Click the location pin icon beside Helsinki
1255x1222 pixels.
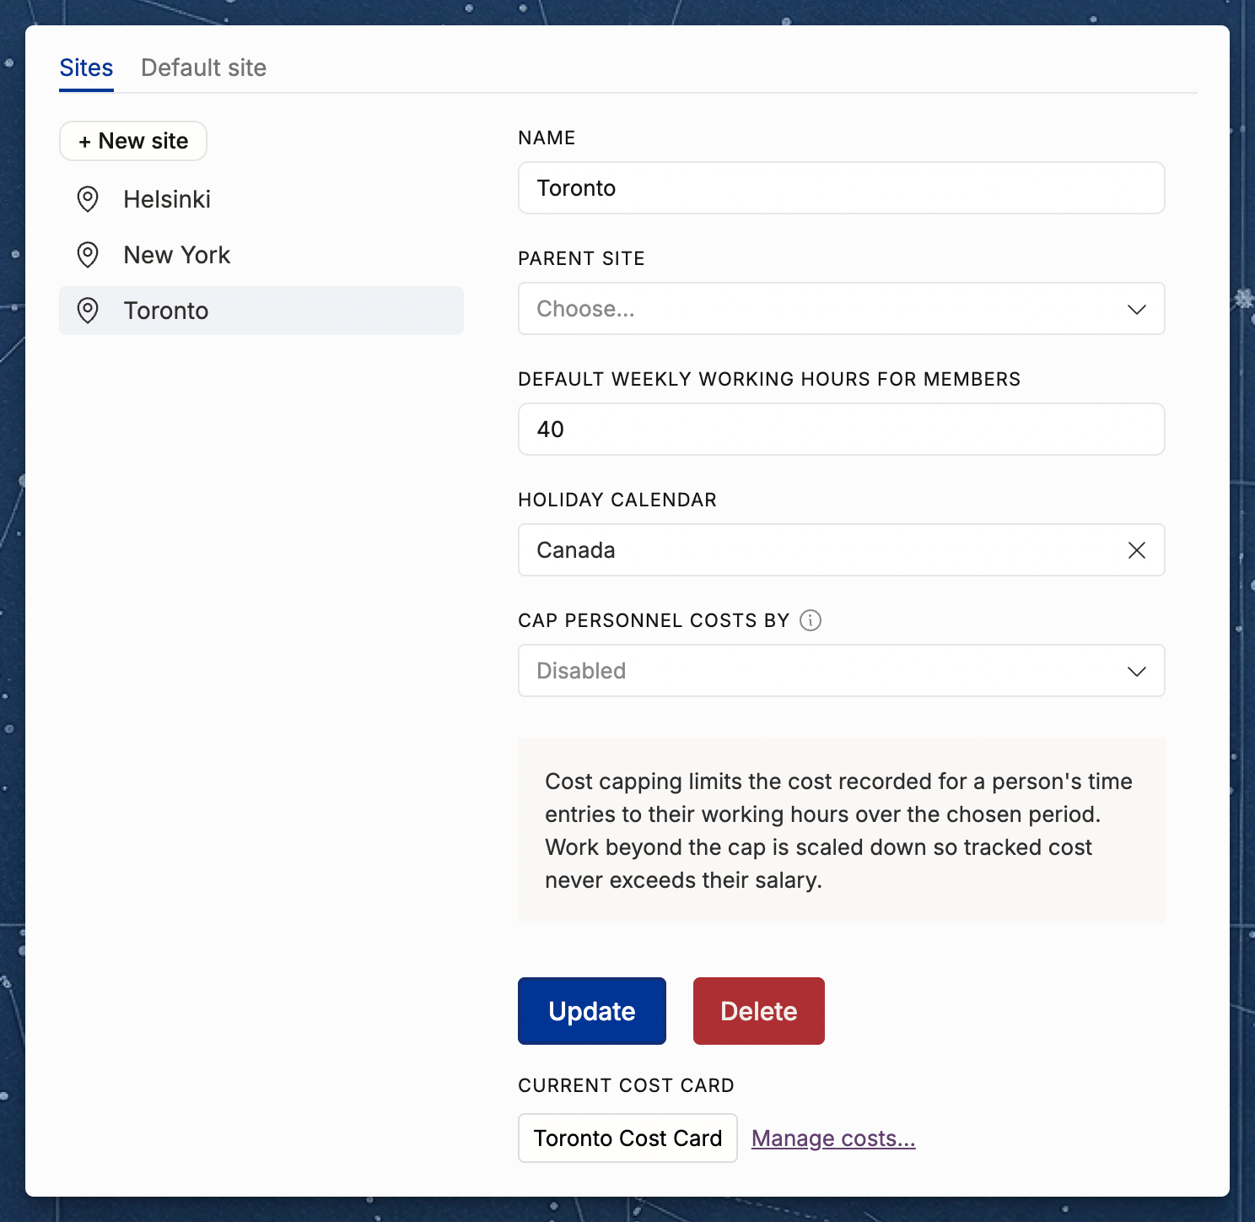[x=88, y=199]
